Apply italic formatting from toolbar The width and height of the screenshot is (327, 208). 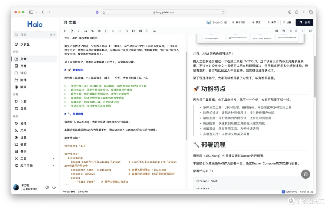click(x=79, y=31)
